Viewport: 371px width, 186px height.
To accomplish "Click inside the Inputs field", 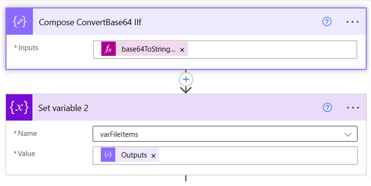I will click(268, 50).
